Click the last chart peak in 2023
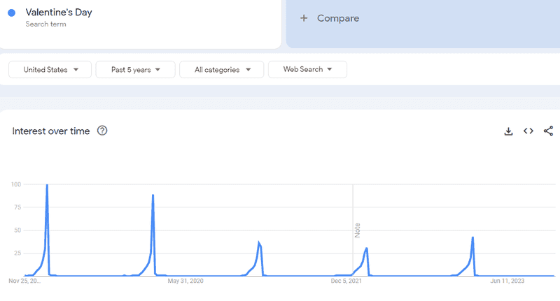This screenshot has height=301, width=560. coord(472,237)
